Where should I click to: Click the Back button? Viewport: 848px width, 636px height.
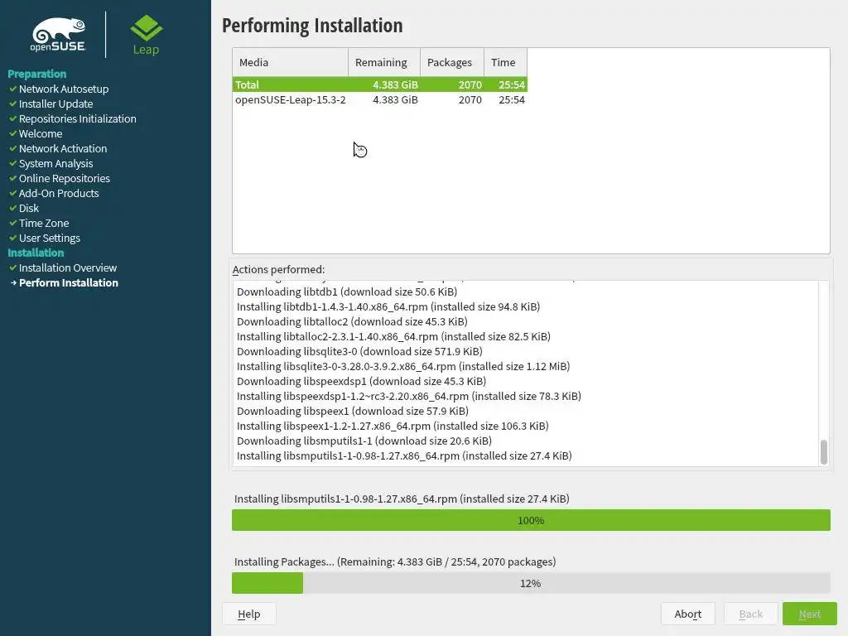(750, 614)
